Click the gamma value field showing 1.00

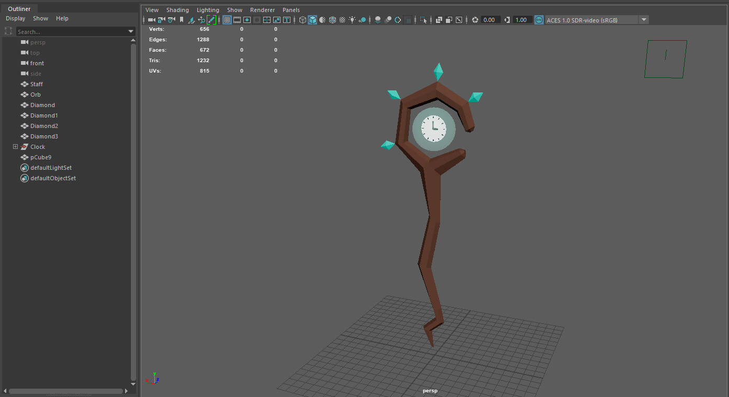point(522,19)
